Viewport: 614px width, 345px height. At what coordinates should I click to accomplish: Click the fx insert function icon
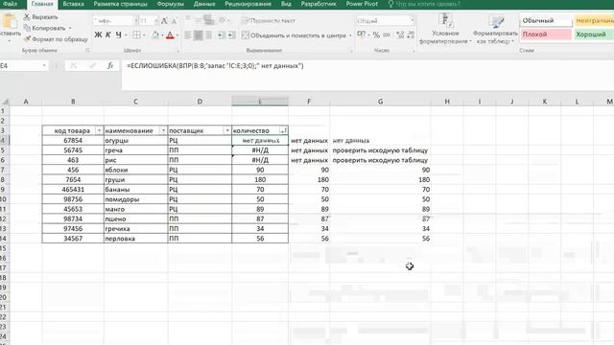(110, 66)
